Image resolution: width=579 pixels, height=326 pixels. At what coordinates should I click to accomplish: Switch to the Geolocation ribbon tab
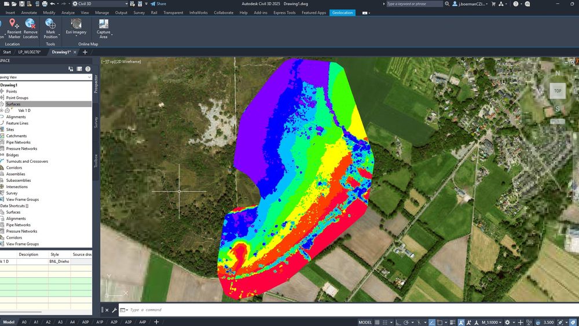click(x=342, y=13)
